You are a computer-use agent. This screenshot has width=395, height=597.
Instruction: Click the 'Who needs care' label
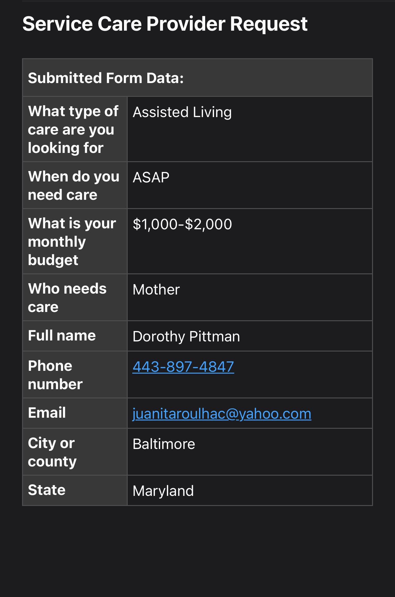(75, 298)
